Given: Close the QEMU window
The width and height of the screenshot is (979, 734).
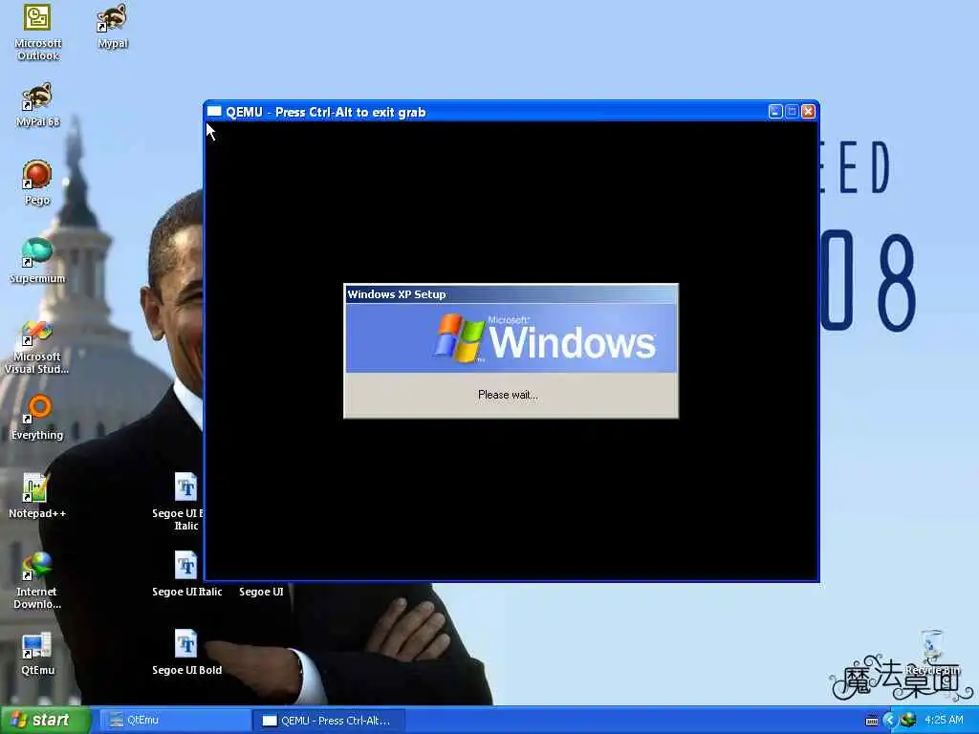Looking at the screenshot, I should click(x=808, y=112).
